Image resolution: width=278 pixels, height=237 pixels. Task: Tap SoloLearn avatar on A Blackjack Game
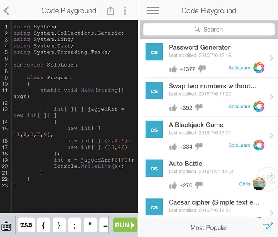coord(259,145)
